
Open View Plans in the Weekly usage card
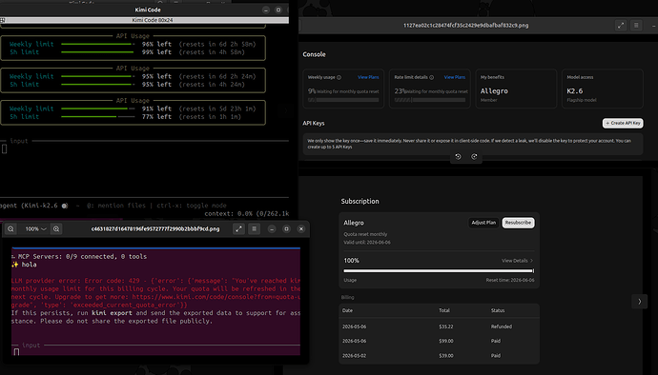[x=368, y=77]
